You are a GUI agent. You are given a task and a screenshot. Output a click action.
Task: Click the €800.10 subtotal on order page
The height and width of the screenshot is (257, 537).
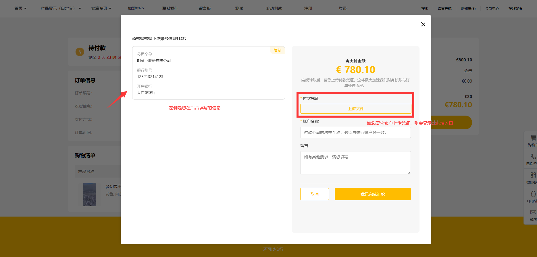coord(464,60)
